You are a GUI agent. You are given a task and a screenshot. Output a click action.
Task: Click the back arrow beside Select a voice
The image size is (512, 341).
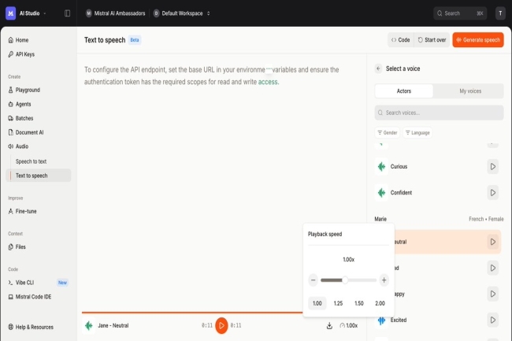coord(378,69)
